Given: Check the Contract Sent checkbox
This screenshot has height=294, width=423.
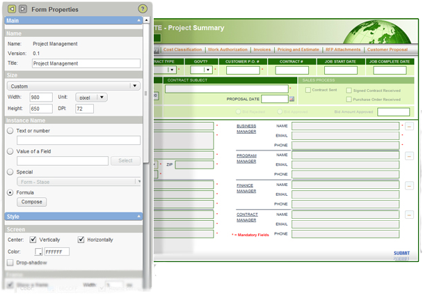Looking at the screenshot, I should [308, 90].
